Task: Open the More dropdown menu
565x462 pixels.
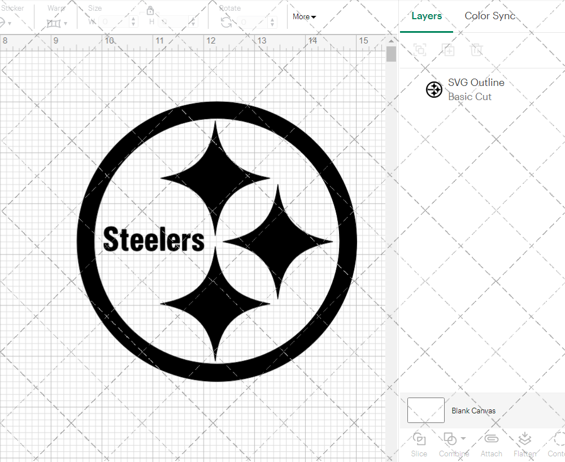Action: point(304,16)
